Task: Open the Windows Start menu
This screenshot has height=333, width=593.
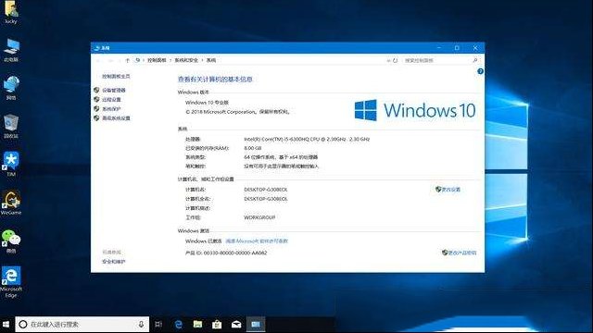Action: click(6, 325)
